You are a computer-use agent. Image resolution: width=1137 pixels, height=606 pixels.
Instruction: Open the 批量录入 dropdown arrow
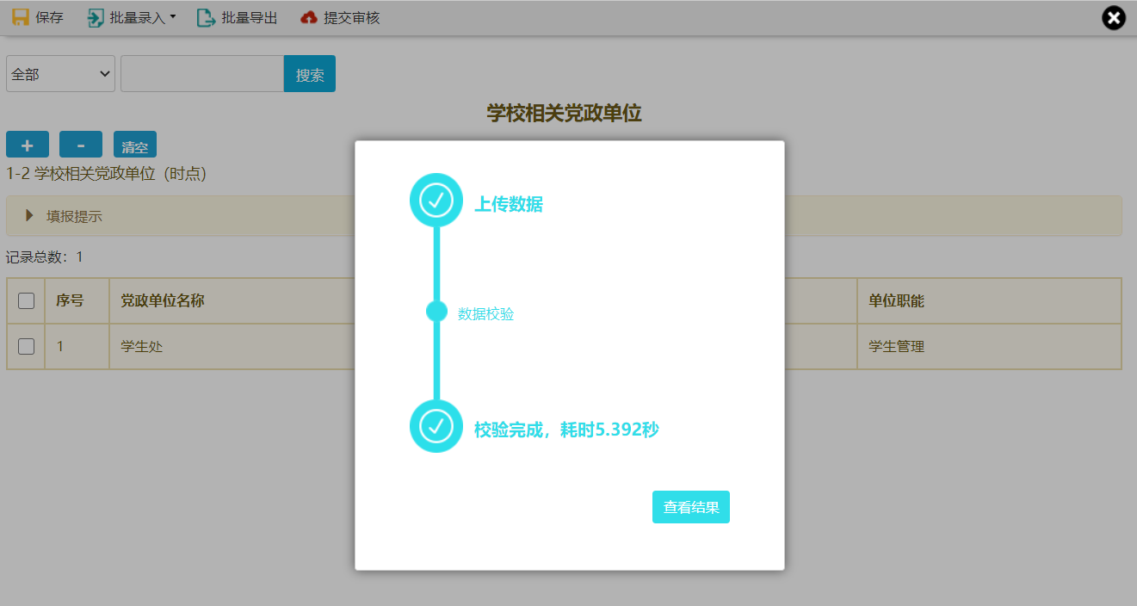point(173,16)
